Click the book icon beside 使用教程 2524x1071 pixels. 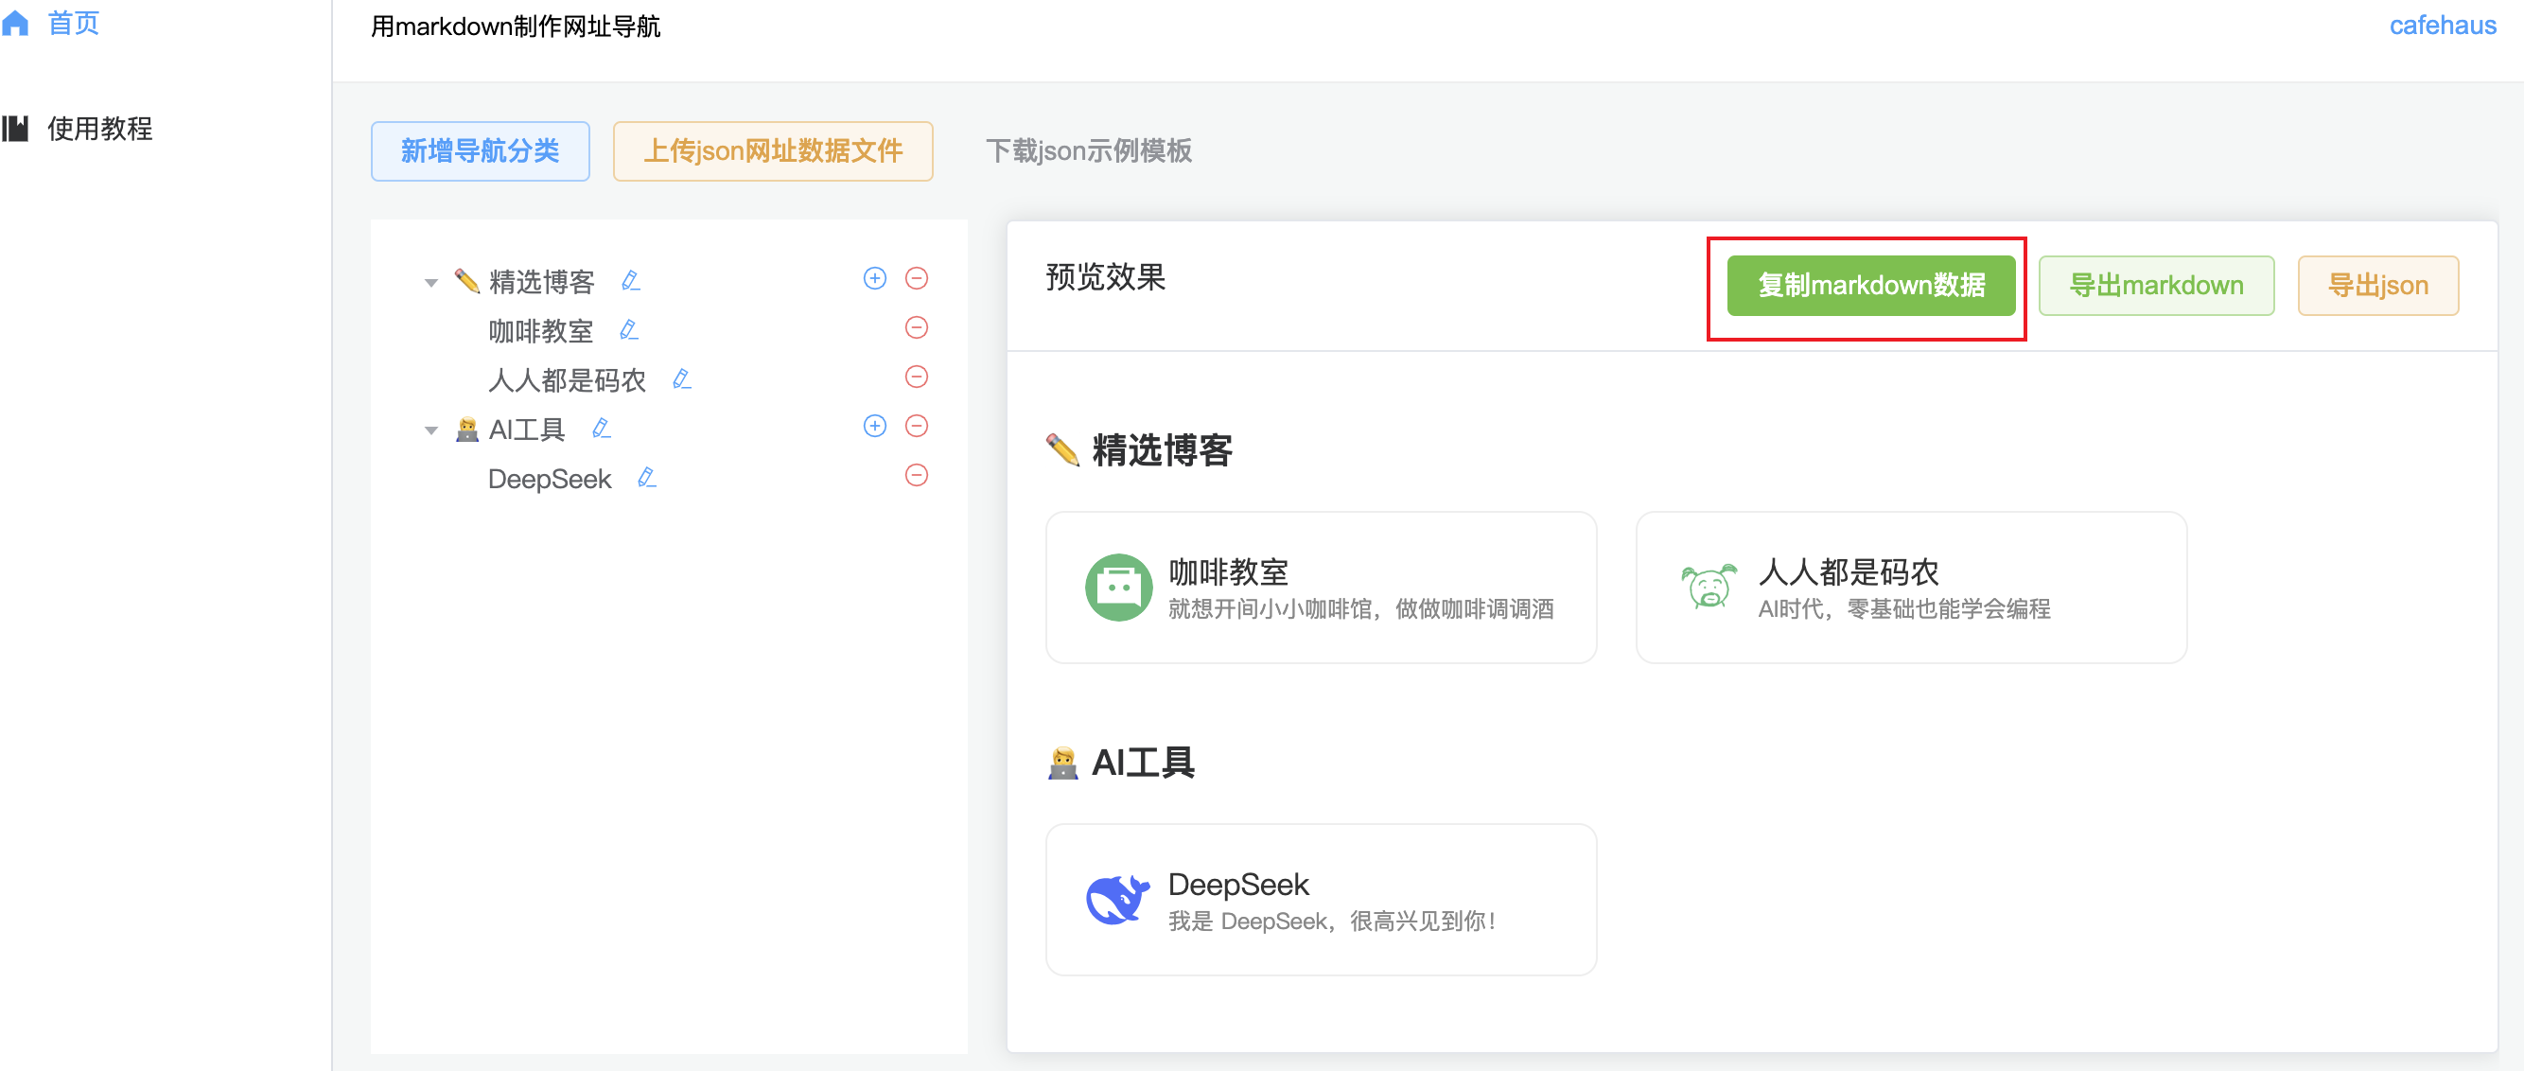pos(15,129)
